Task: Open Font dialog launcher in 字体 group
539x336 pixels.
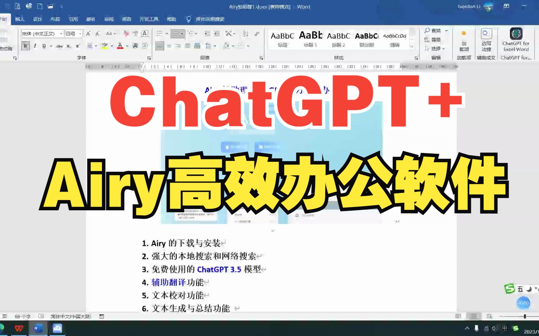Action: click(x=149, y=58)
